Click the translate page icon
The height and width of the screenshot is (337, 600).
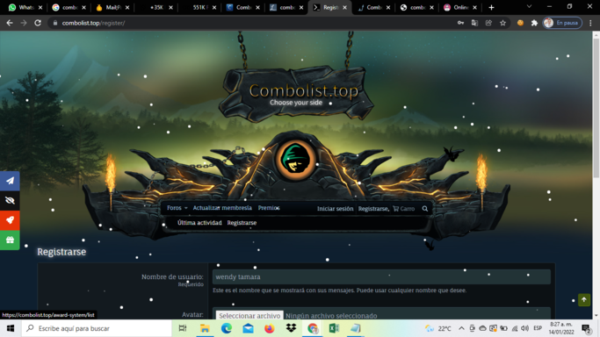pyautogui.click(x=474, y=23)
